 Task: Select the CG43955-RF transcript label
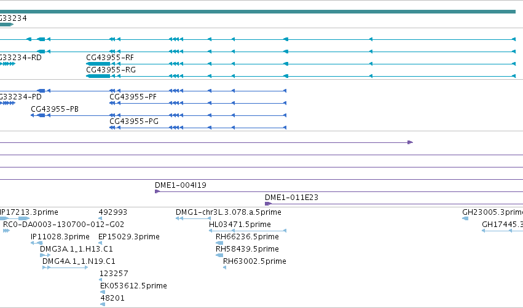coord(110,58)
